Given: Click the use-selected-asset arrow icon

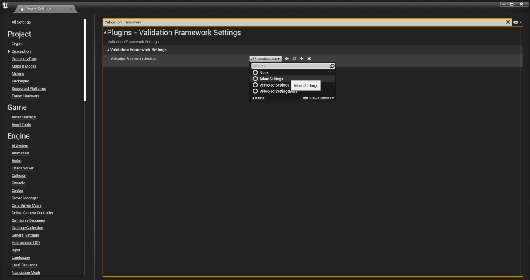Looking at the screenshot, I should click(x=287, y=59).
